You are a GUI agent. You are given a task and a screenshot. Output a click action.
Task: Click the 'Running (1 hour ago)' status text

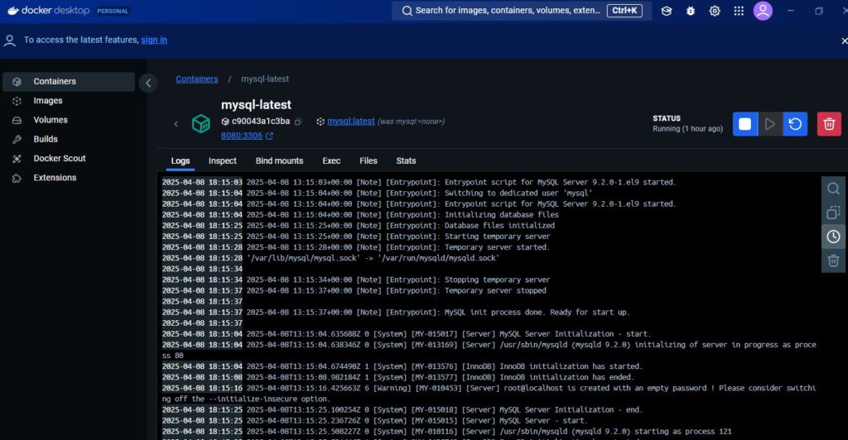[687, 129]
